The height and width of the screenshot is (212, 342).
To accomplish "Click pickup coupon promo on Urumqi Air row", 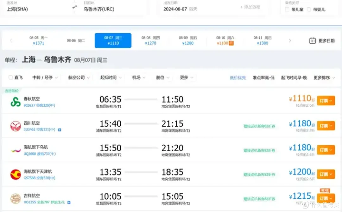I will [x=259, y=150].
